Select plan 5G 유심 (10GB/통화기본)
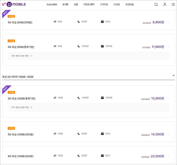The width and height of the screenshot is (177, 165). [x=21, y=99]
